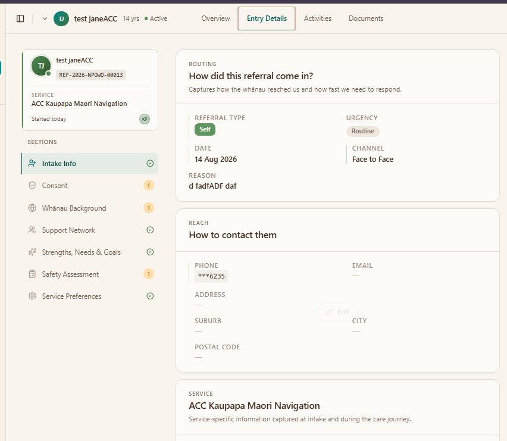Open the Safety Assessment section

[90, 274]
